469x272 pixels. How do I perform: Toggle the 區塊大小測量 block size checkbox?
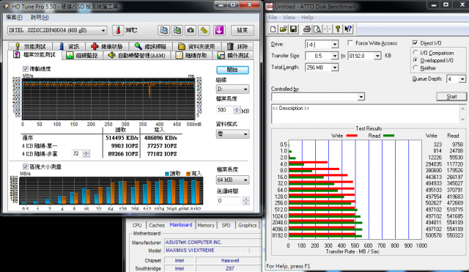[x=26, y=166]
